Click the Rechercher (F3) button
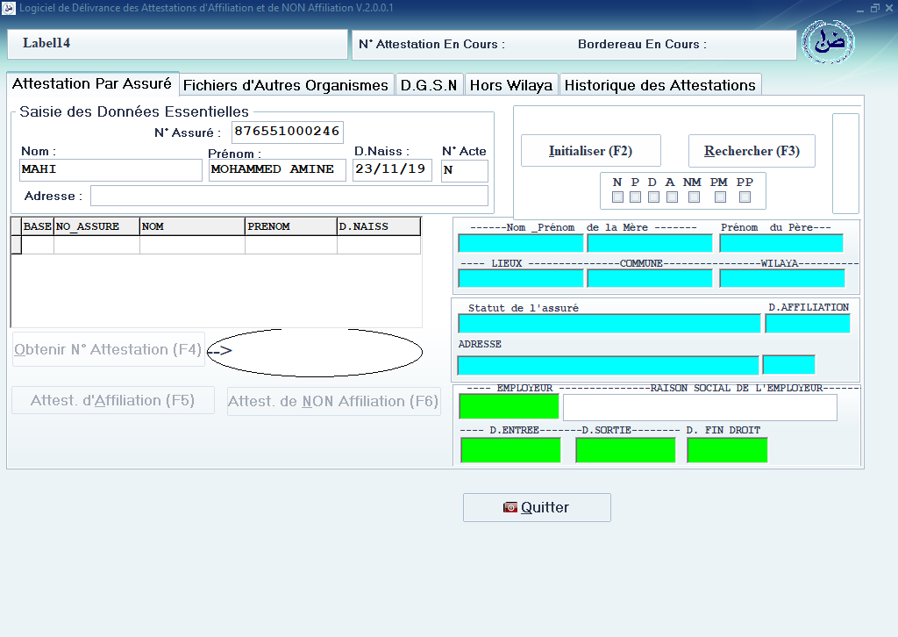 click(x=752, y=151)
